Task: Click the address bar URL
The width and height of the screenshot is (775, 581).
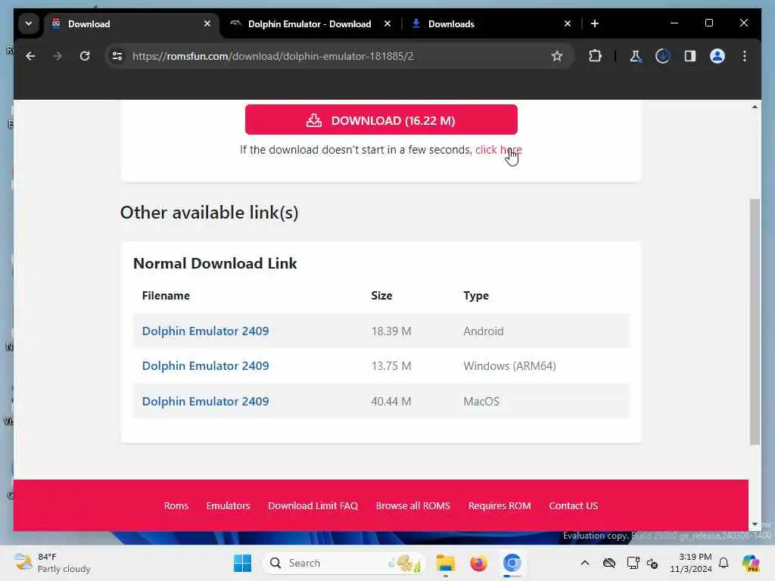Action: pos(272,56)
